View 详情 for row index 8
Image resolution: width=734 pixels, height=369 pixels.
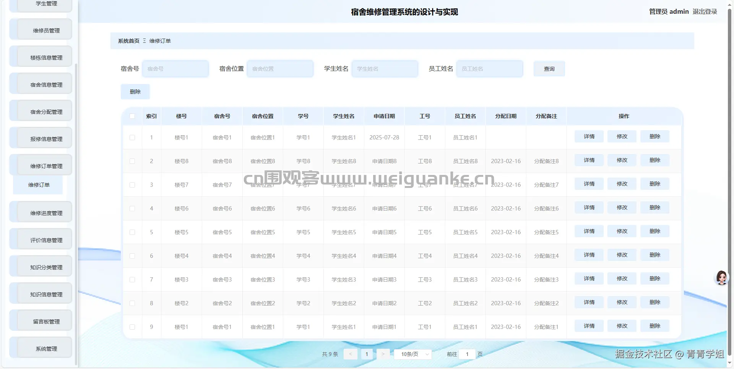tap(589, 302)
